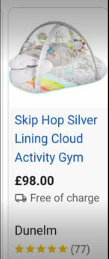
Task: Select the Free of charge delivery text
Action: click(x=65, y=198)
